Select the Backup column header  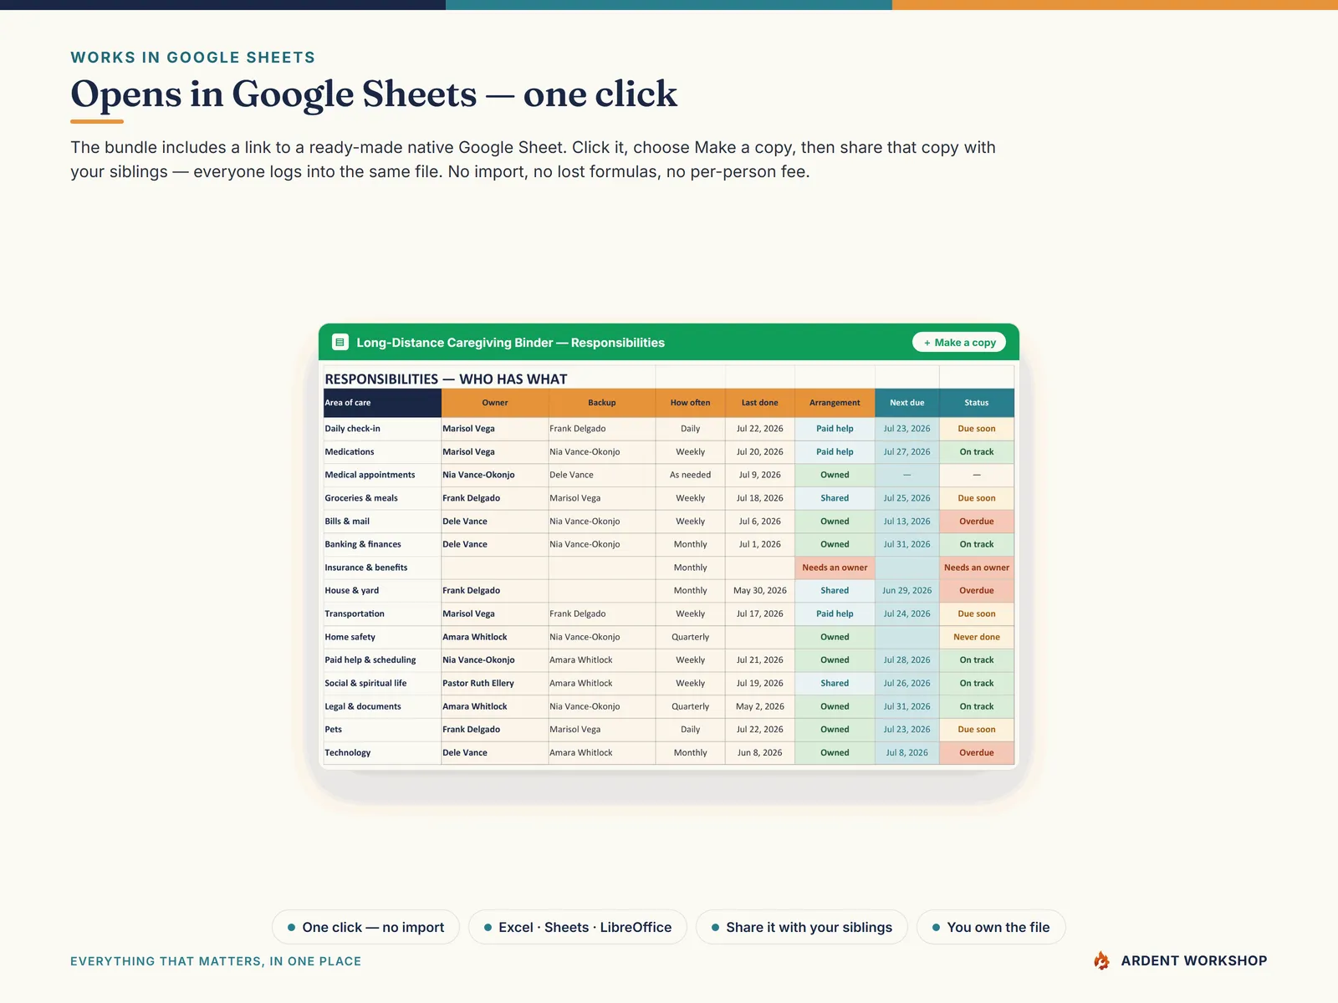602,403
